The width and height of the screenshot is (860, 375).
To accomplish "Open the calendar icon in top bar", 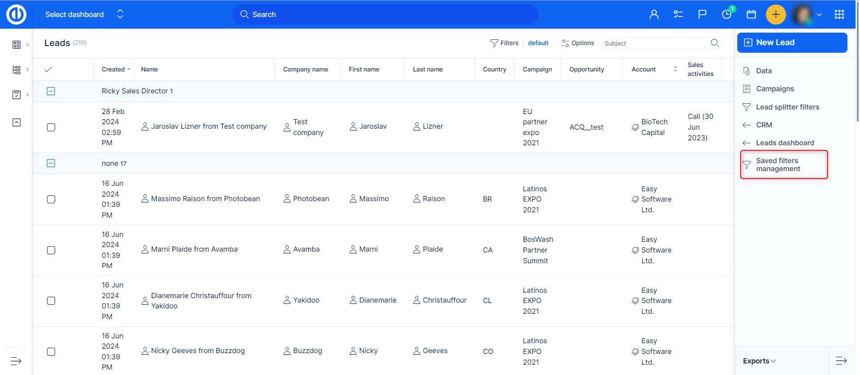I will (x=751, y=14).
